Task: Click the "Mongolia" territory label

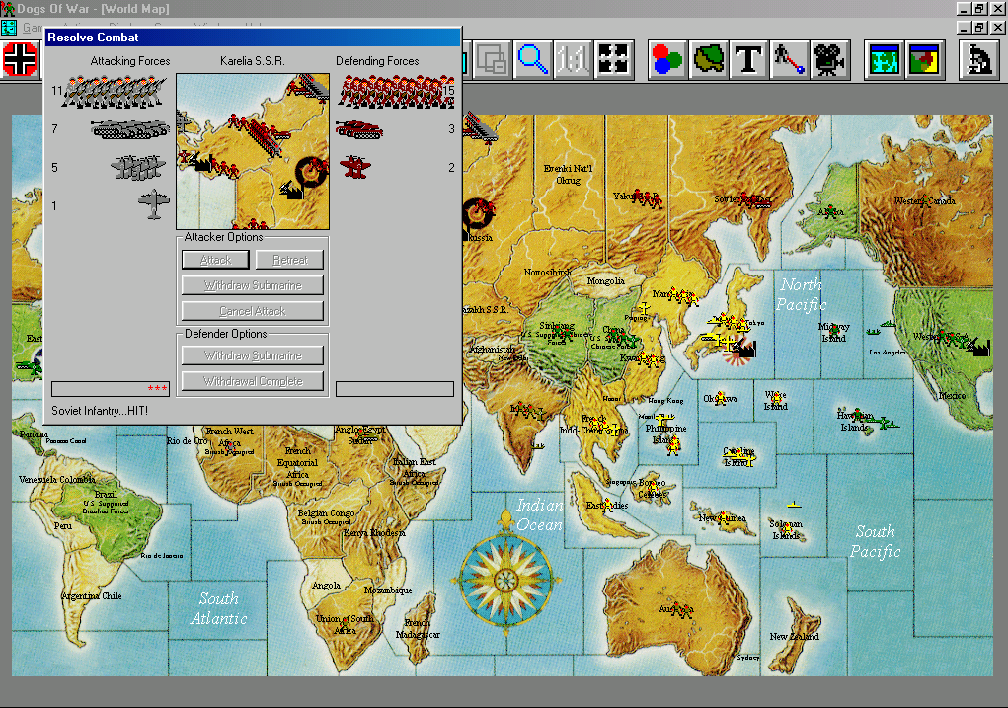Action: [x=605, y=281]
